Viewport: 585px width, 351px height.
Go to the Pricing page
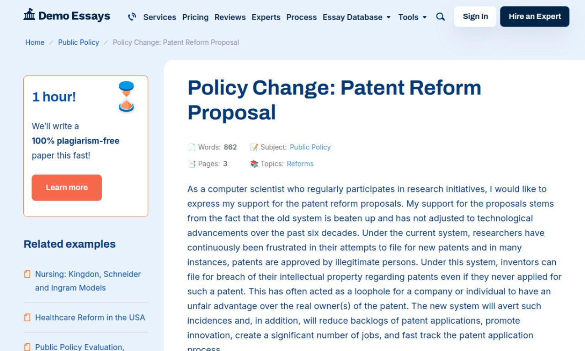point(195,17)
